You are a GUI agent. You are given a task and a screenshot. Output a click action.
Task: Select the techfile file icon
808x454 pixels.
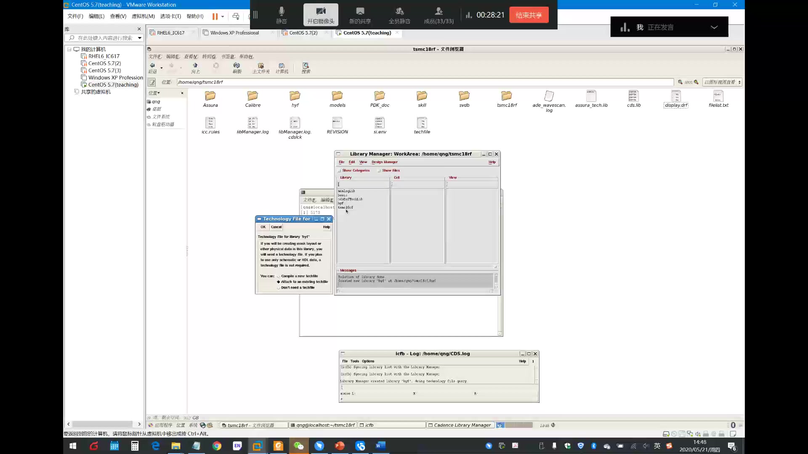[x=422, y=126]
